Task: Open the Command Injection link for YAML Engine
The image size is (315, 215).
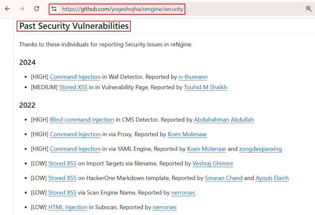Action: point(75,149)
